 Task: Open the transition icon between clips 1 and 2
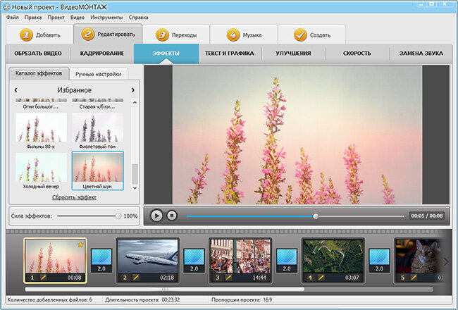coord(101,261)
